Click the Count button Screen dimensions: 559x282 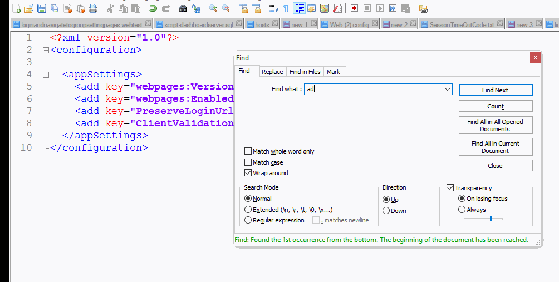pyautogui.click(x=496, y=106)
